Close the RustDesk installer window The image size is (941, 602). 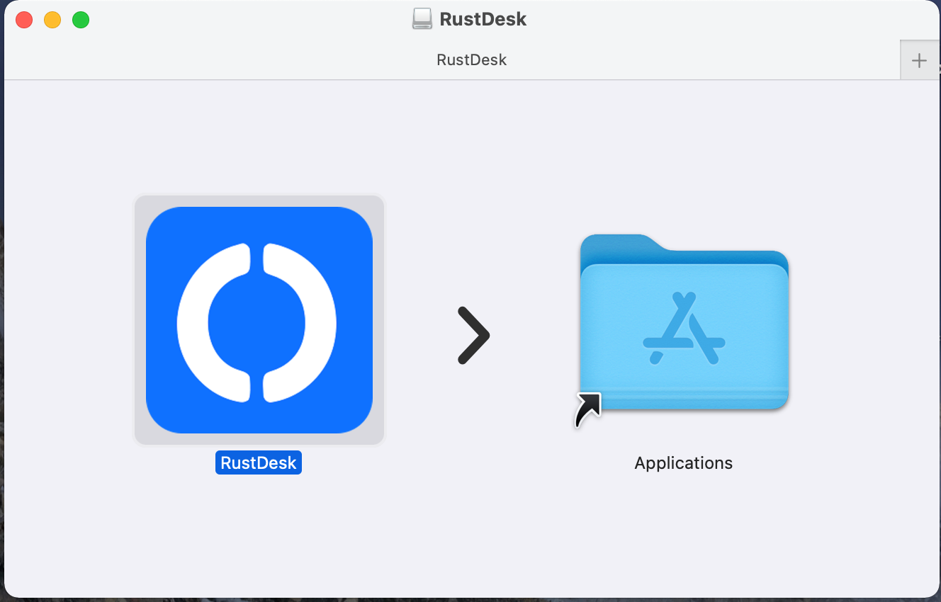coord(24,20)
